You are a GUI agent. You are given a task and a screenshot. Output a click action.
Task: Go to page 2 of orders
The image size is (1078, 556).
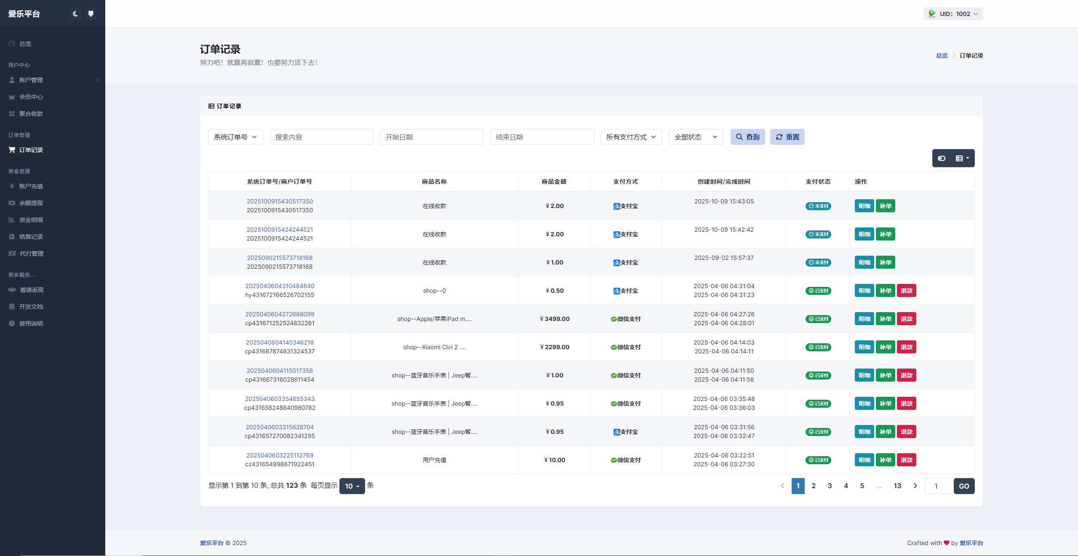pyautogui.click(x=814, y=486)
